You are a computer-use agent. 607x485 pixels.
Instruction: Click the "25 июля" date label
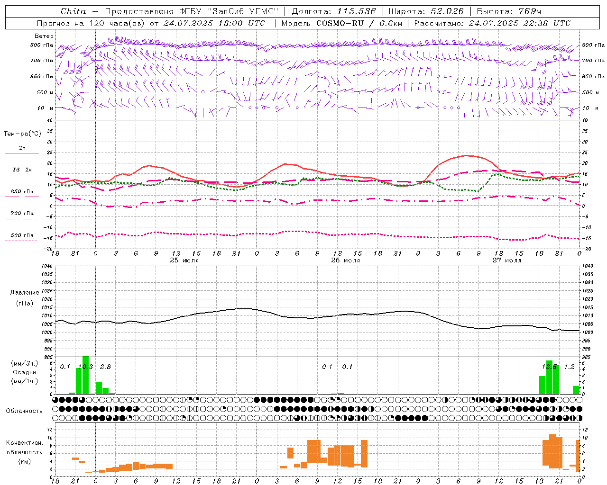coord(184,260)
